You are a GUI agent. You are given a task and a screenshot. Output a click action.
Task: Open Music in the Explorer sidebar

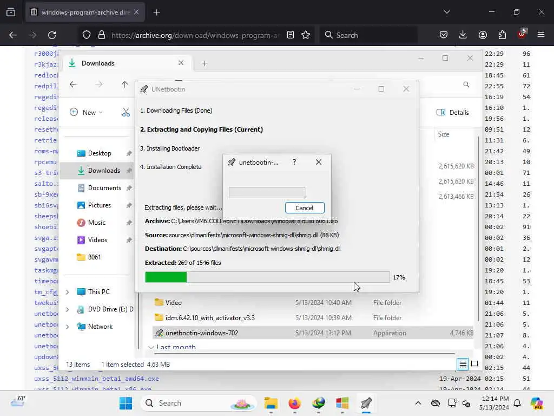[x=96, y=223]
